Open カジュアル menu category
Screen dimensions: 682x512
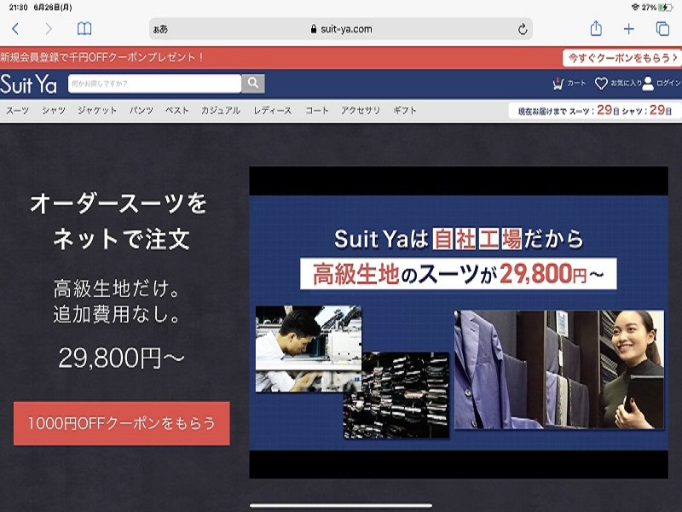point(221,111)
